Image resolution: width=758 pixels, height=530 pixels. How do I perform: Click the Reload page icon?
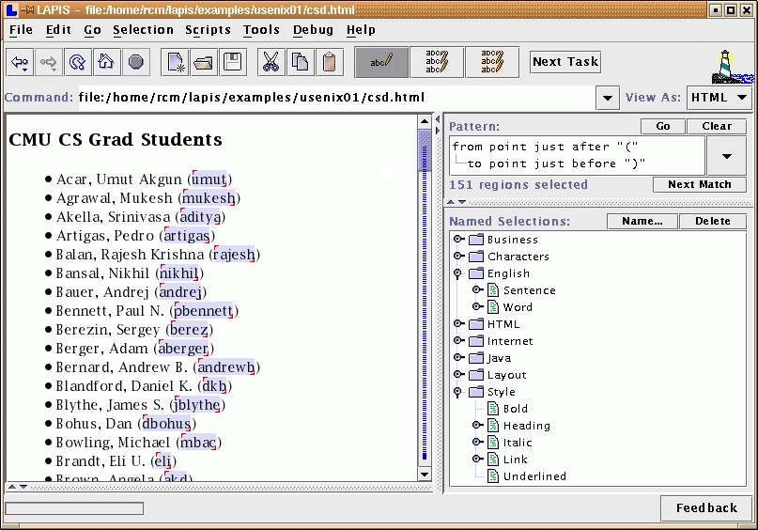pos(78,63)
